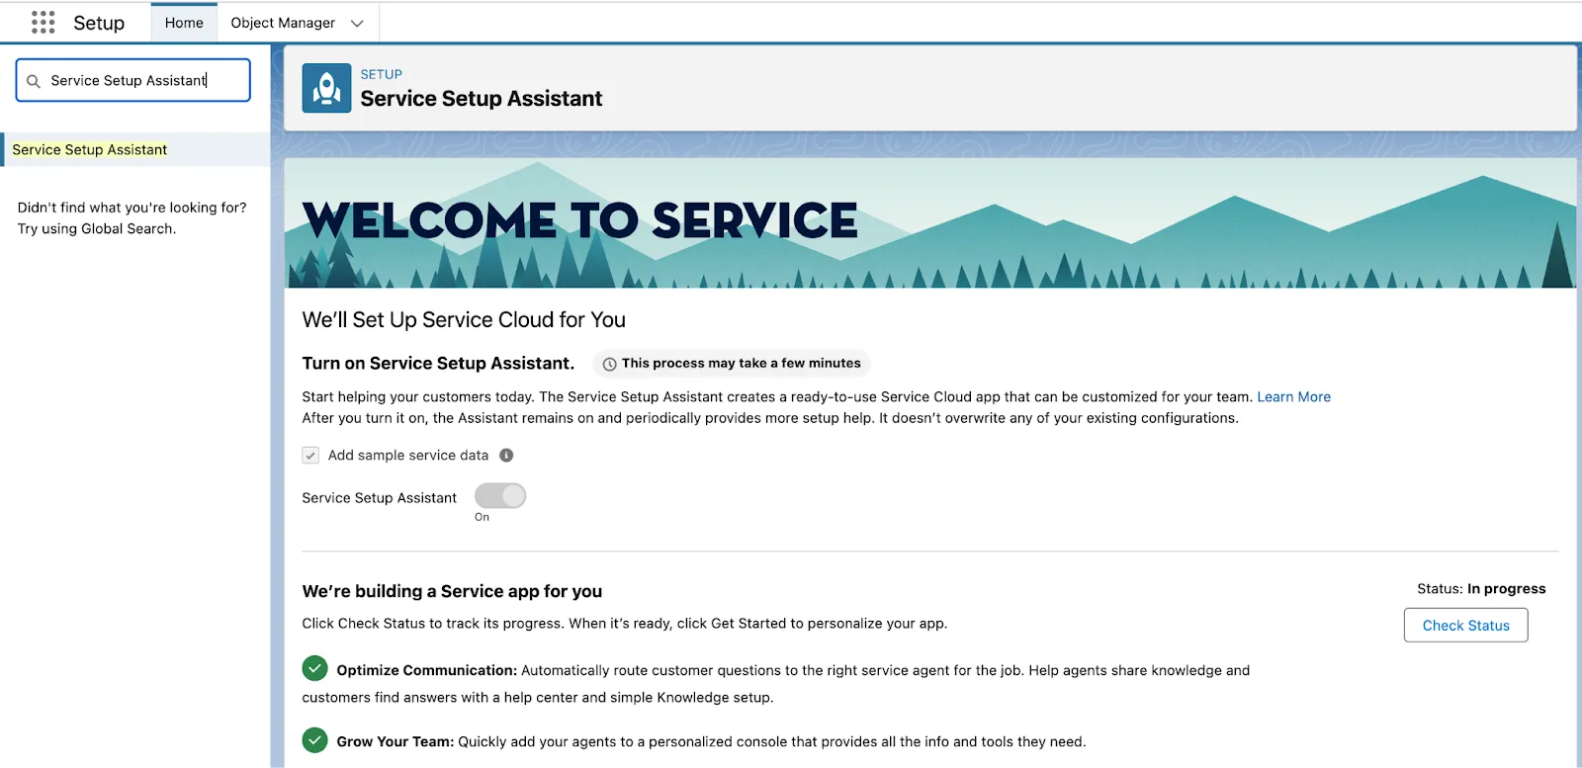
Task: Click the 'We'll Set Up Service Cloud for You' heading
Action: [x=464, y=320]
